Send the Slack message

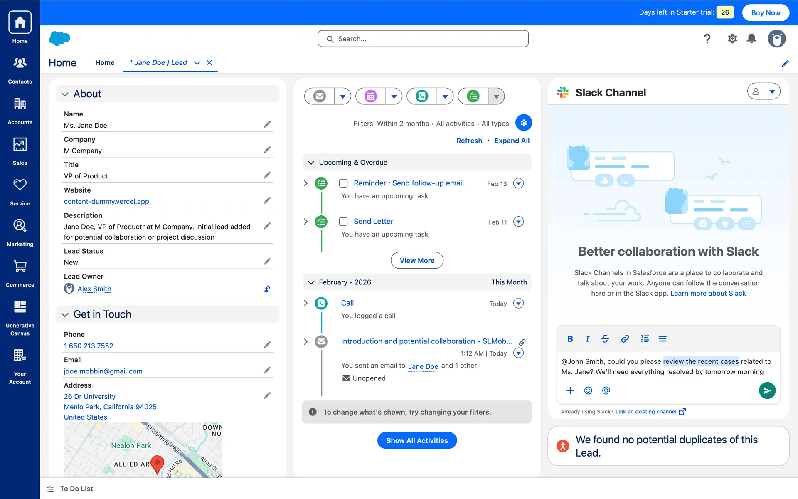tap(767, 390)
